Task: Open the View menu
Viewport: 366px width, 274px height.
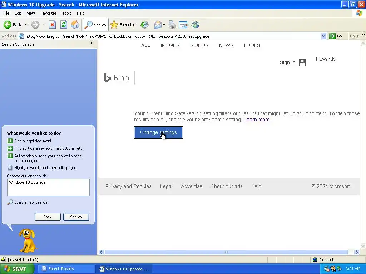Action: pyautogui.click(x=31, y=13)
